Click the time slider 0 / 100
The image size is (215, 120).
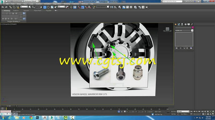click(9, 106)
